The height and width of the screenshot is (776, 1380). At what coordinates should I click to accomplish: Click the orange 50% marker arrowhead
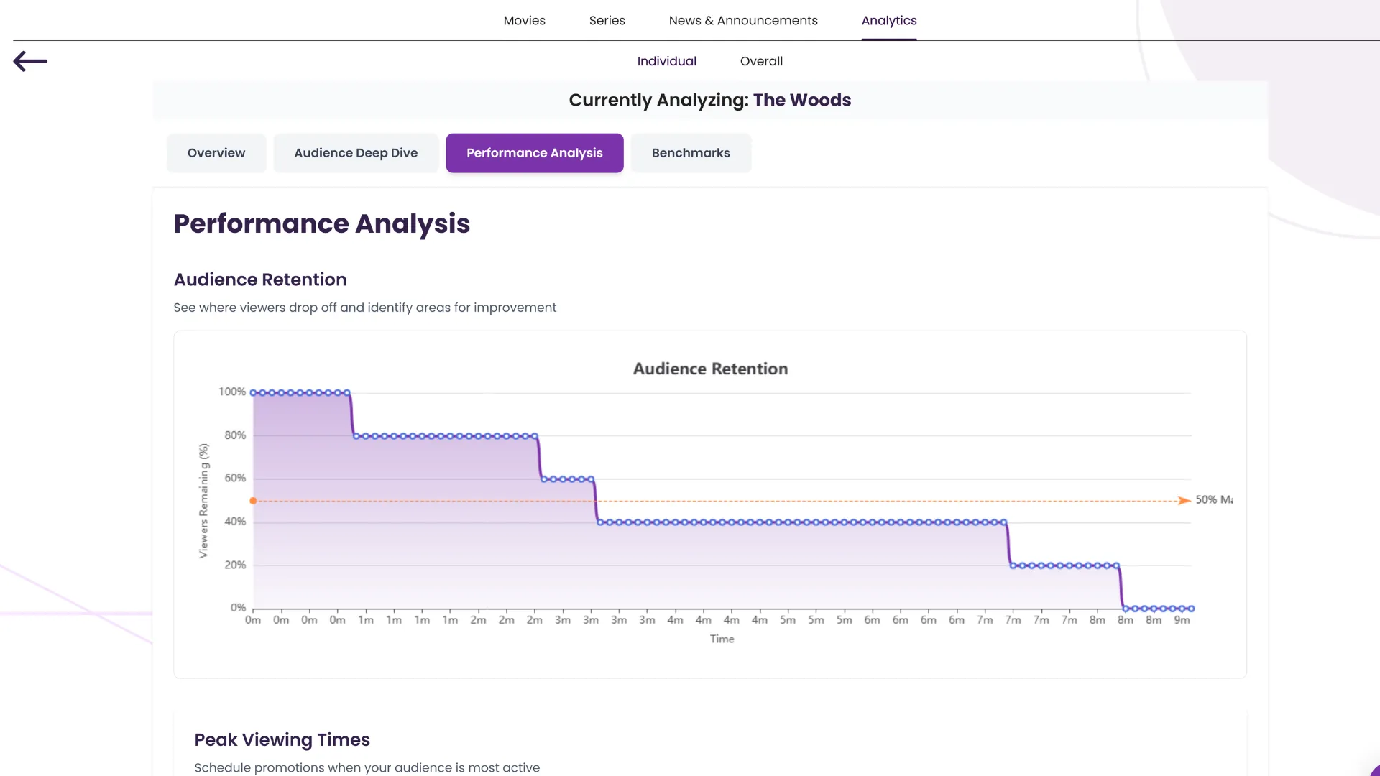(1183, 500)
